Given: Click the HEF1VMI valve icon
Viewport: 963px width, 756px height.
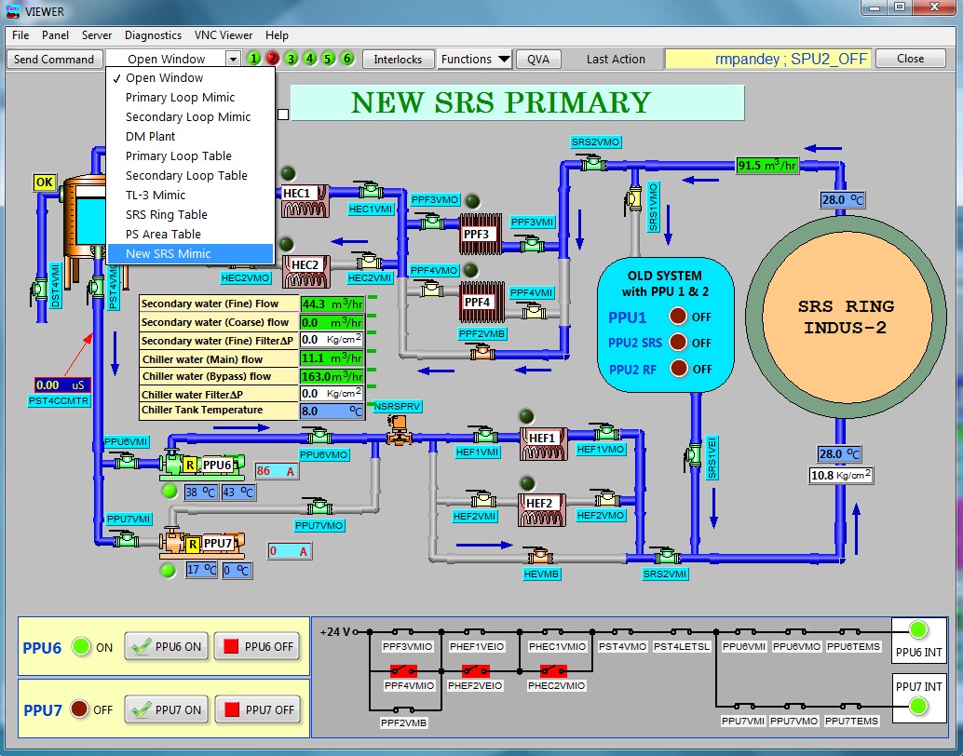Looking at the screenshot, I should click(x=485, y=435).
